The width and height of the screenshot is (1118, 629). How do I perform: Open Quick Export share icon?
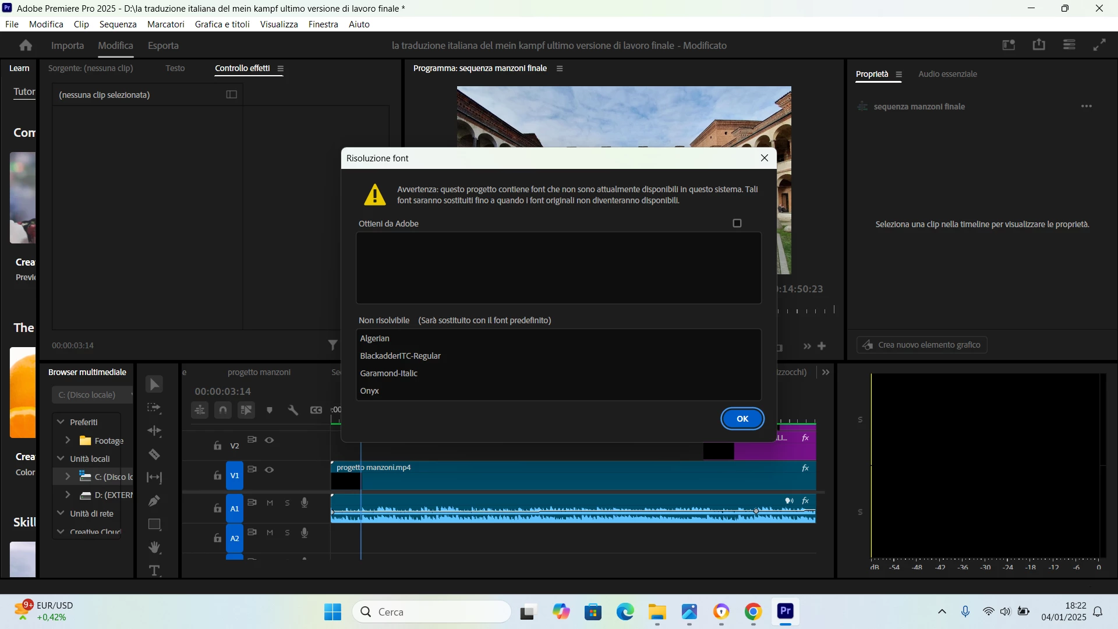pos(1039,45)
